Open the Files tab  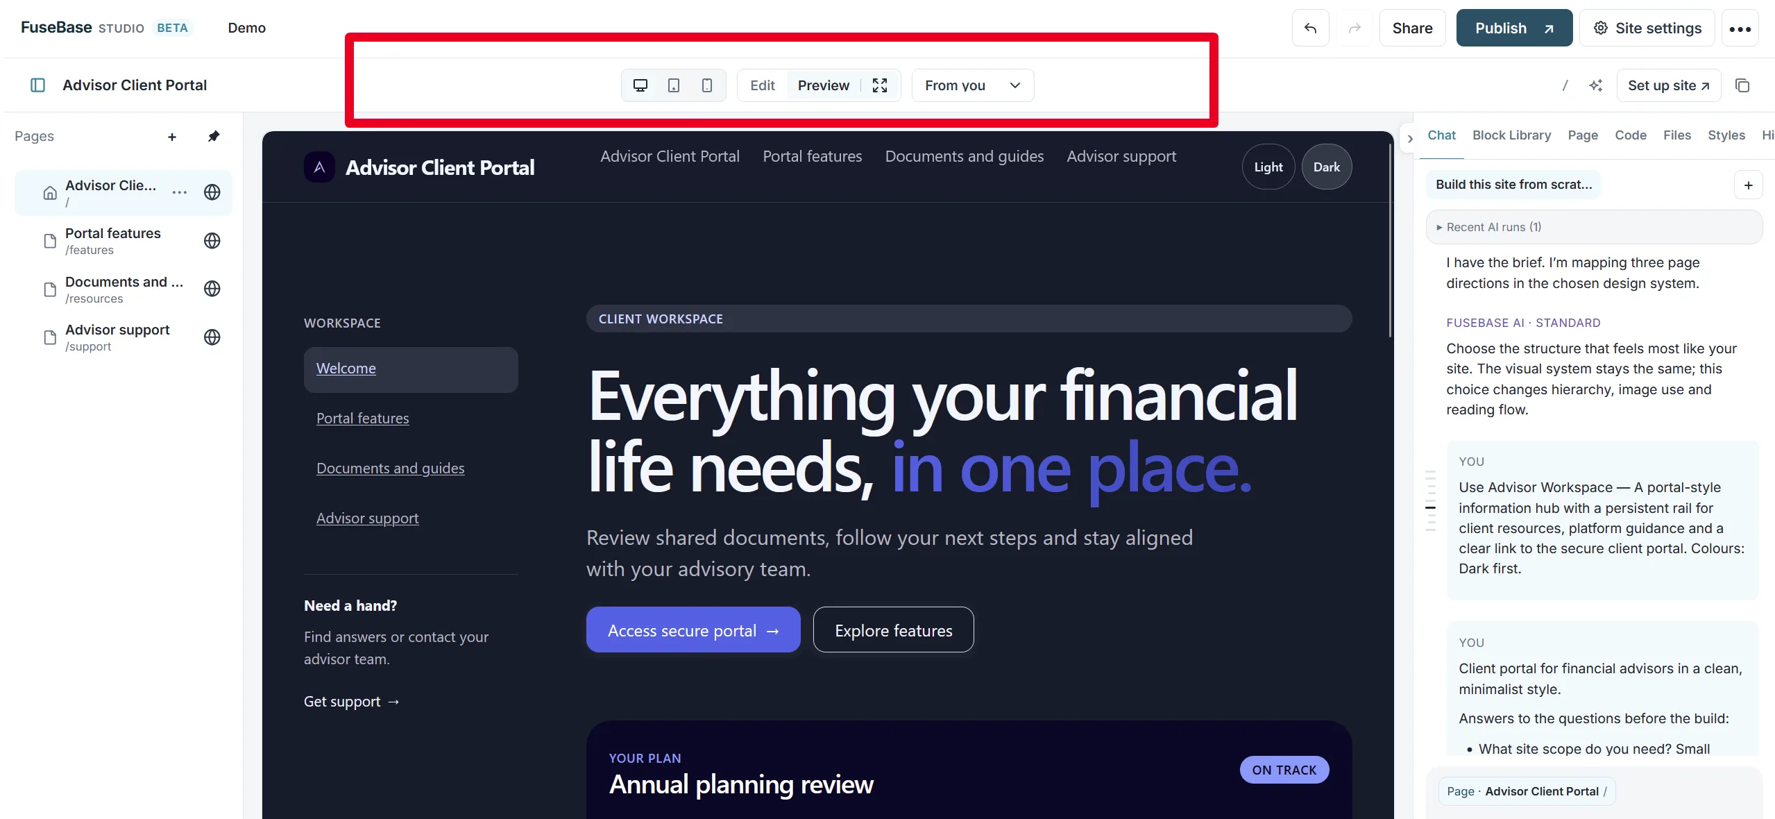click(x=1677, y=135)
